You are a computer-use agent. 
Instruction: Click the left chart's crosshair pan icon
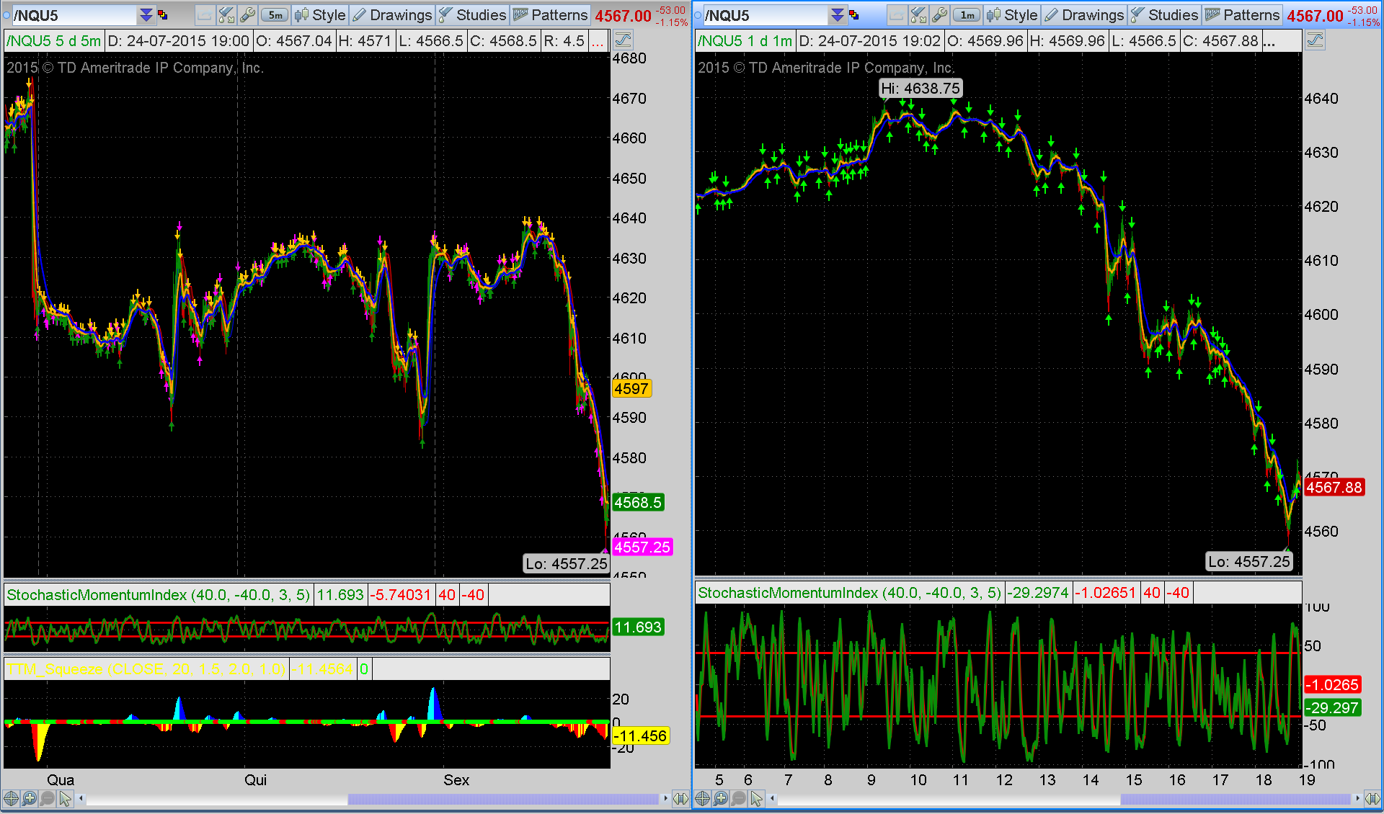[11, 798]
